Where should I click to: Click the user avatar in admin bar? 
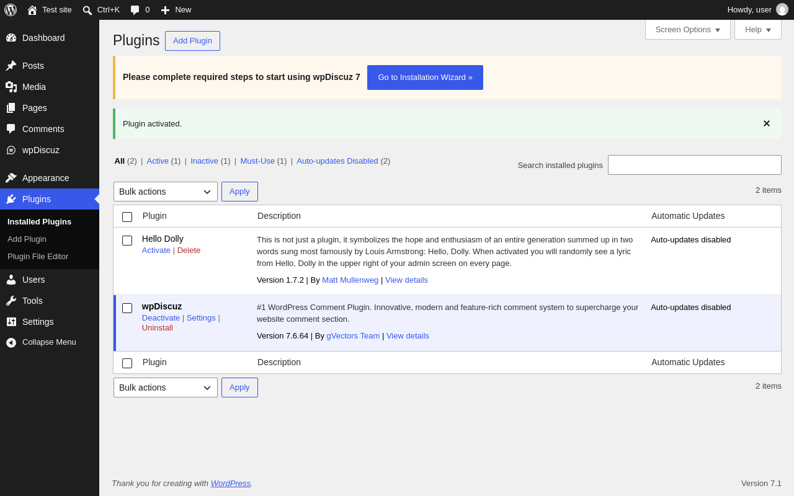click(x=782, y=10)
